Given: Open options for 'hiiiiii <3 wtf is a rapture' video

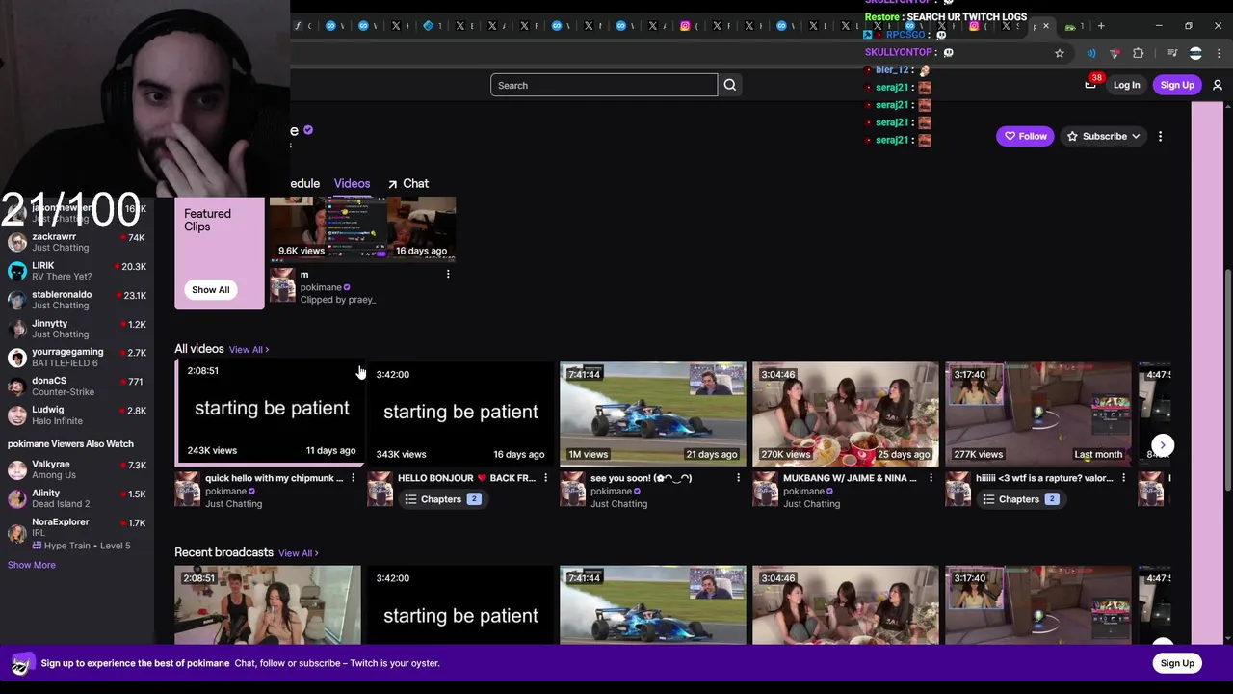Looking at the screenshot, I should pyautogui.click(x=1123, y=478).
